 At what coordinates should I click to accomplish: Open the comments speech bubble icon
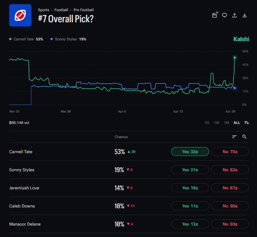coord(224,15)
